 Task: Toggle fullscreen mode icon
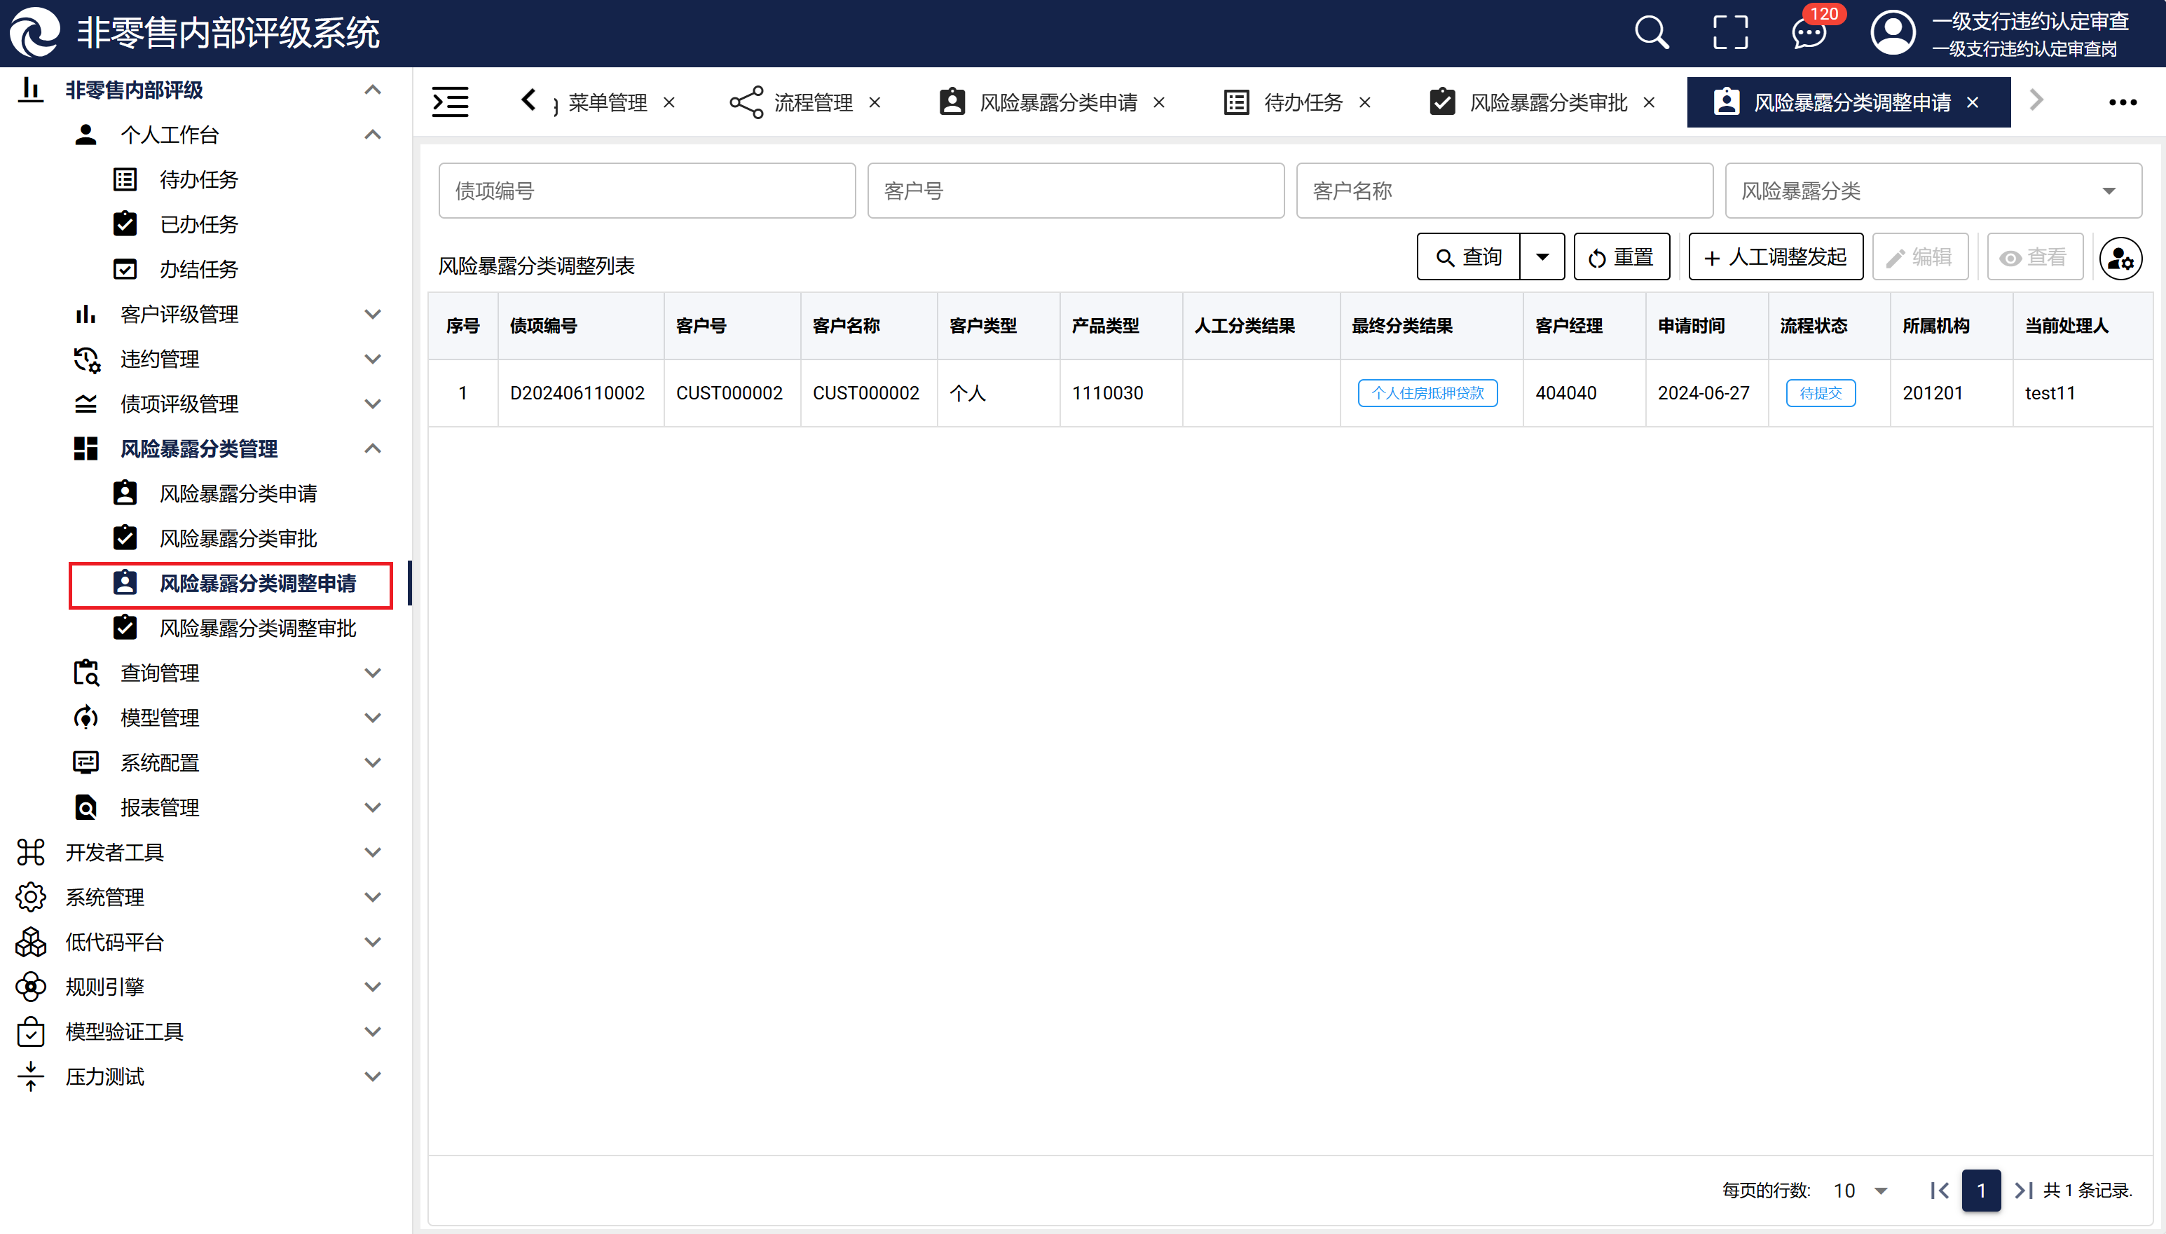tap(1729, 33)
